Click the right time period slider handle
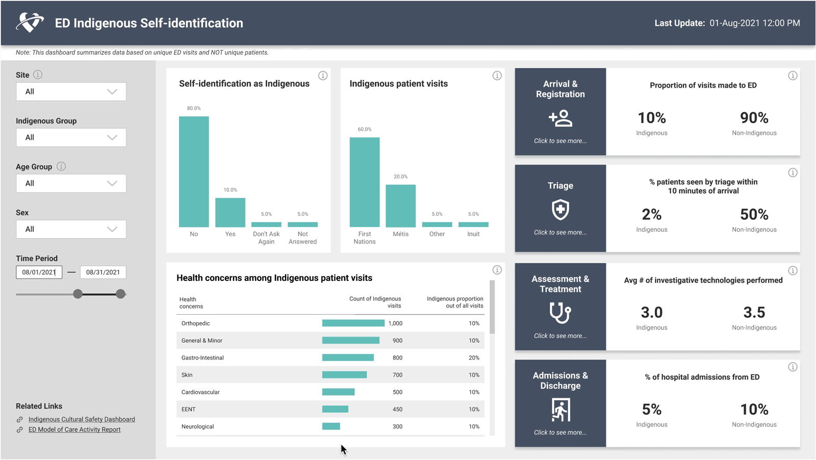Viewport: 816px width, 460px height. tap(120, 294)
